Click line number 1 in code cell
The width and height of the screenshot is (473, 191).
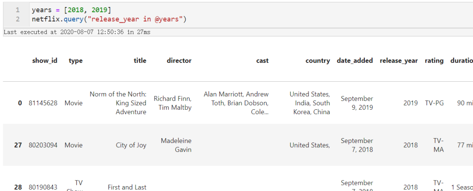[x=18, y=10]
